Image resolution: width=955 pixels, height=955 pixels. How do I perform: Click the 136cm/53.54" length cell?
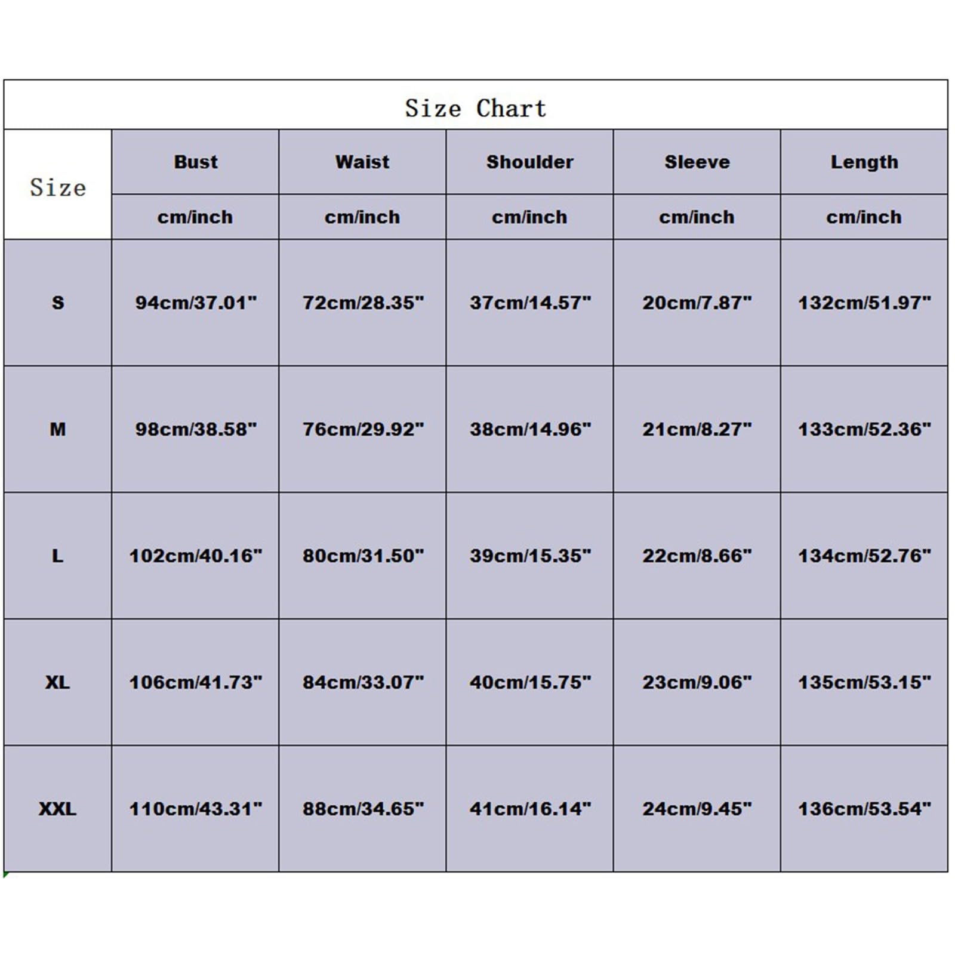(864, 809)
